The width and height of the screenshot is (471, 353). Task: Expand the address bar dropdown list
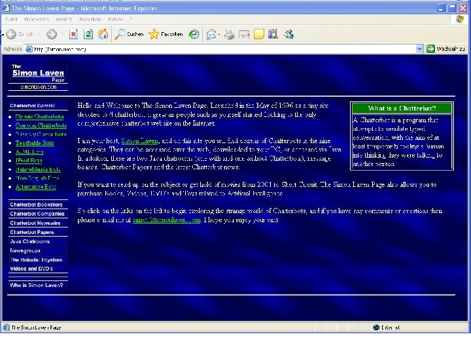[419, 48]
